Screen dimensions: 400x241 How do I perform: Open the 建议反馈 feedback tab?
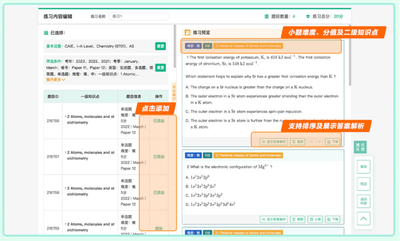point(360,147)
